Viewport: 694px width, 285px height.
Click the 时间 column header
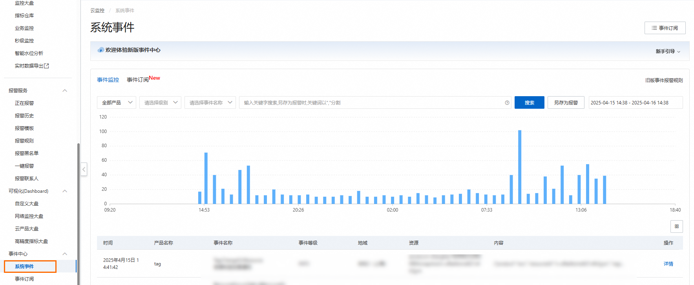pyautogui.click(x=108, y=243)
